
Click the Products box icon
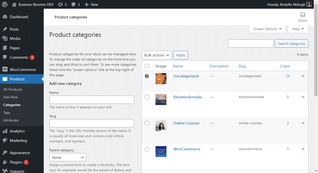pos(5,79)
